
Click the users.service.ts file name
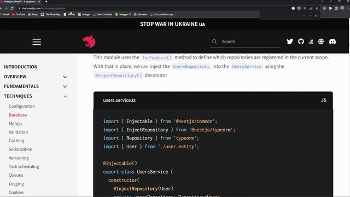click(119, 100)
